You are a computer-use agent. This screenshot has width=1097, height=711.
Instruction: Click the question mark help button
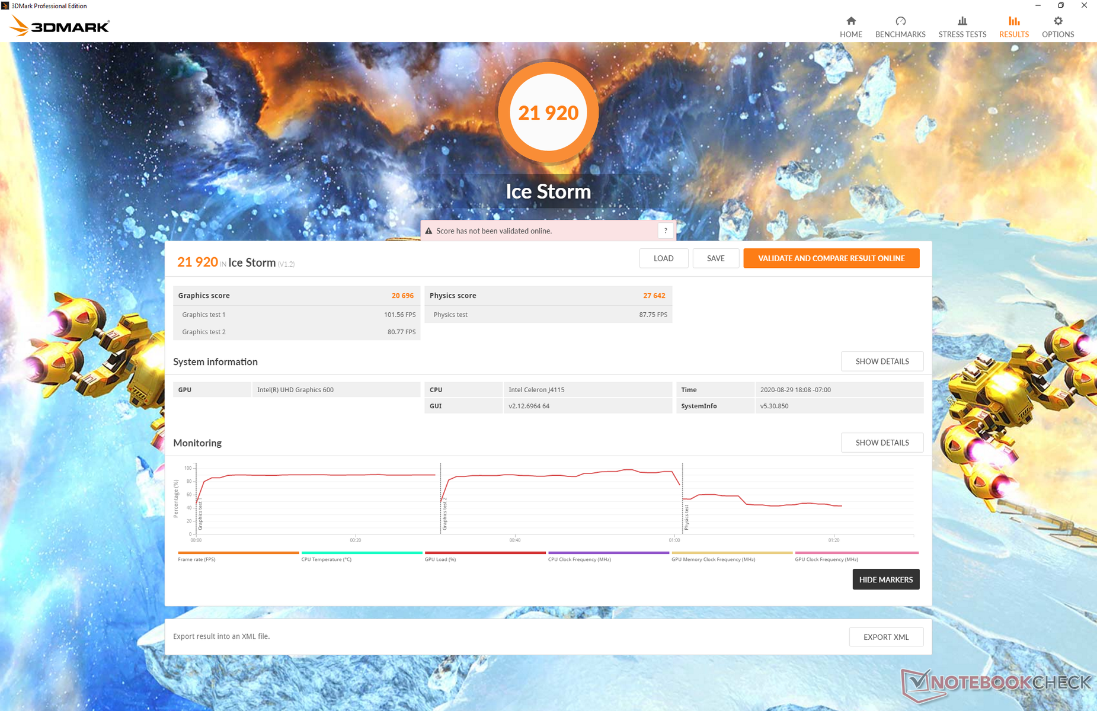click(x=666, y=231)
